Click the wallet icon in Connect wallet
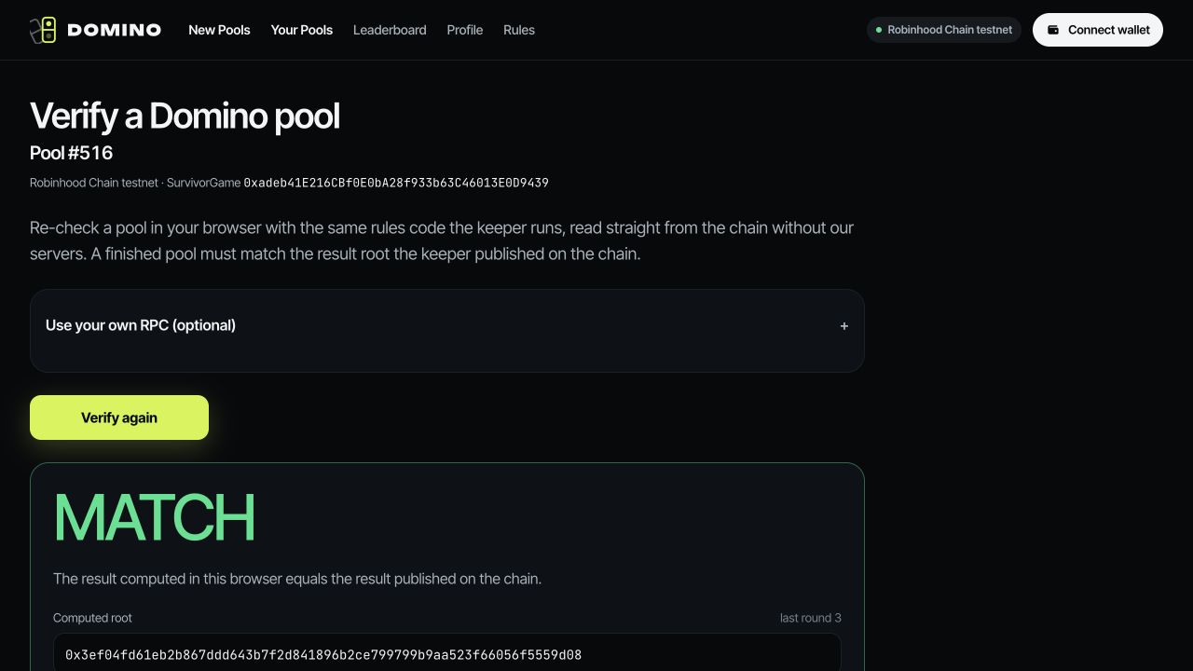 click(x=1053, y=30)
